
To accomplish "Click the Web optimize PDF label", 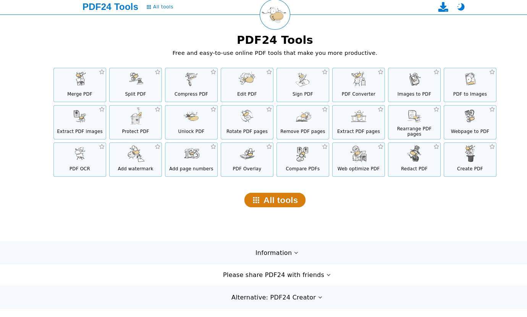I will point(359,169).
